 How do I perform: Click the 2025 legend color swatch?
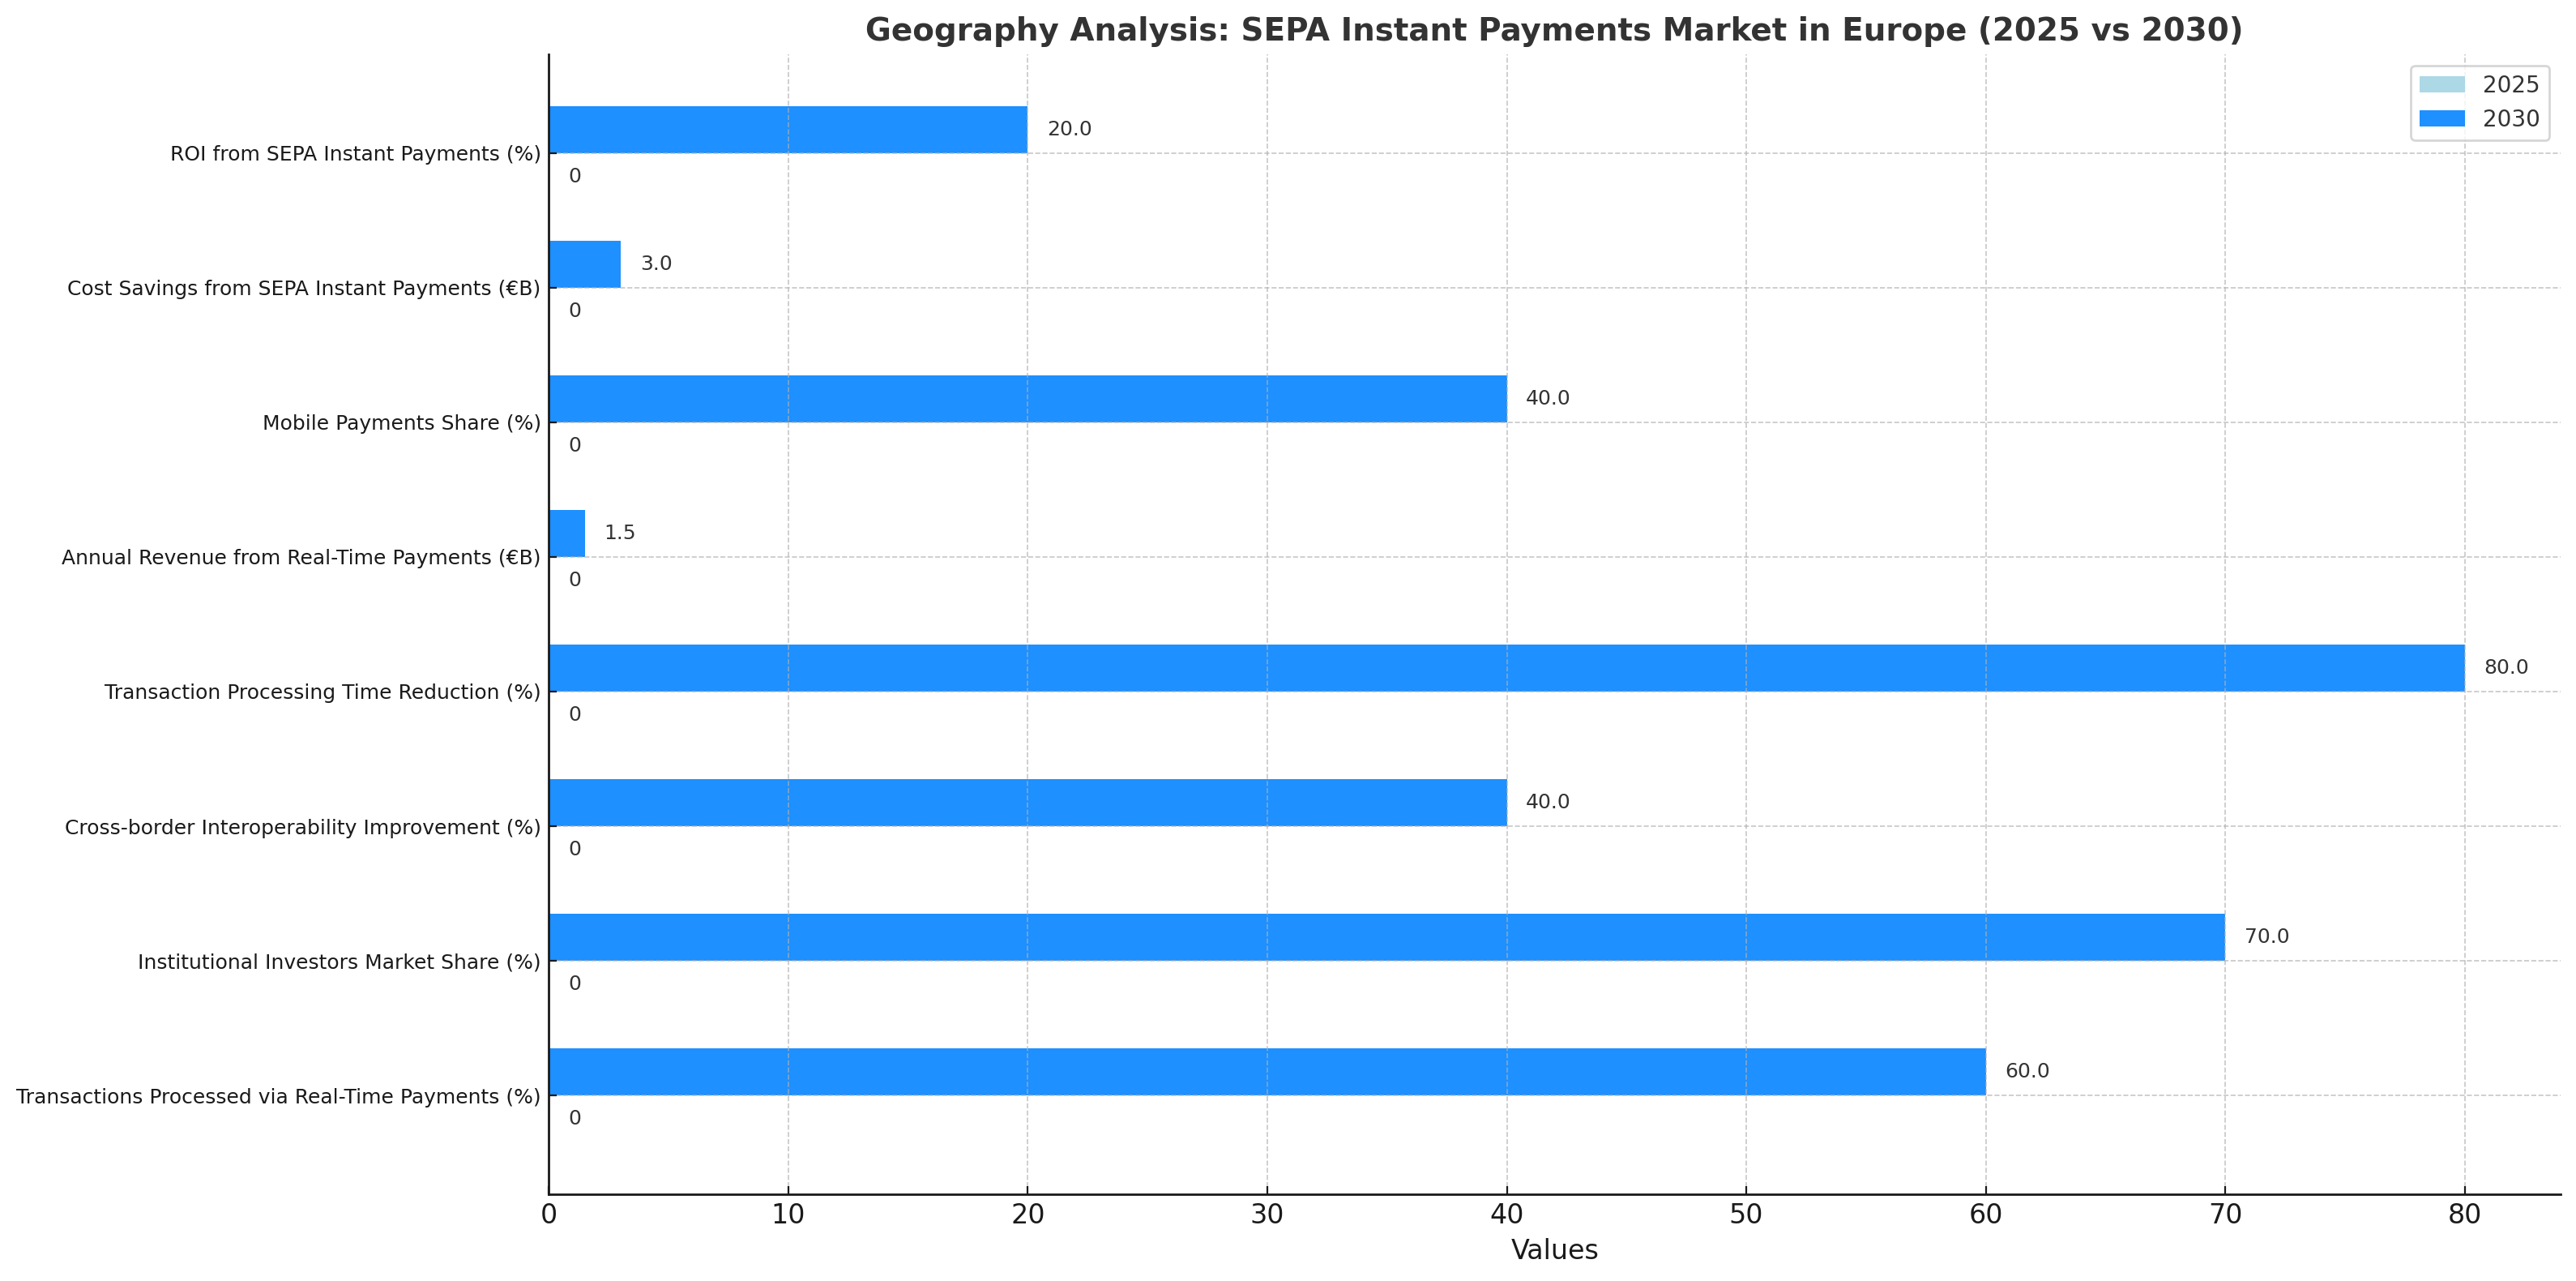(x=2442, y=85)
